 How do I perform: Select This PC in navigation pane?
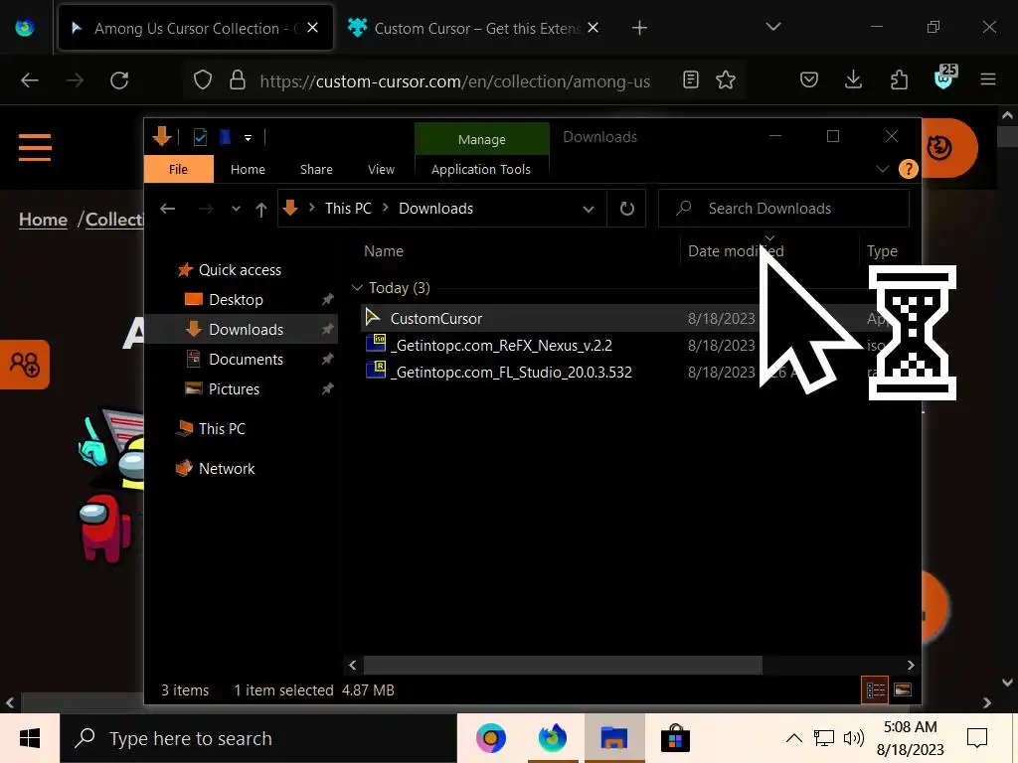[x=222, y=429]
